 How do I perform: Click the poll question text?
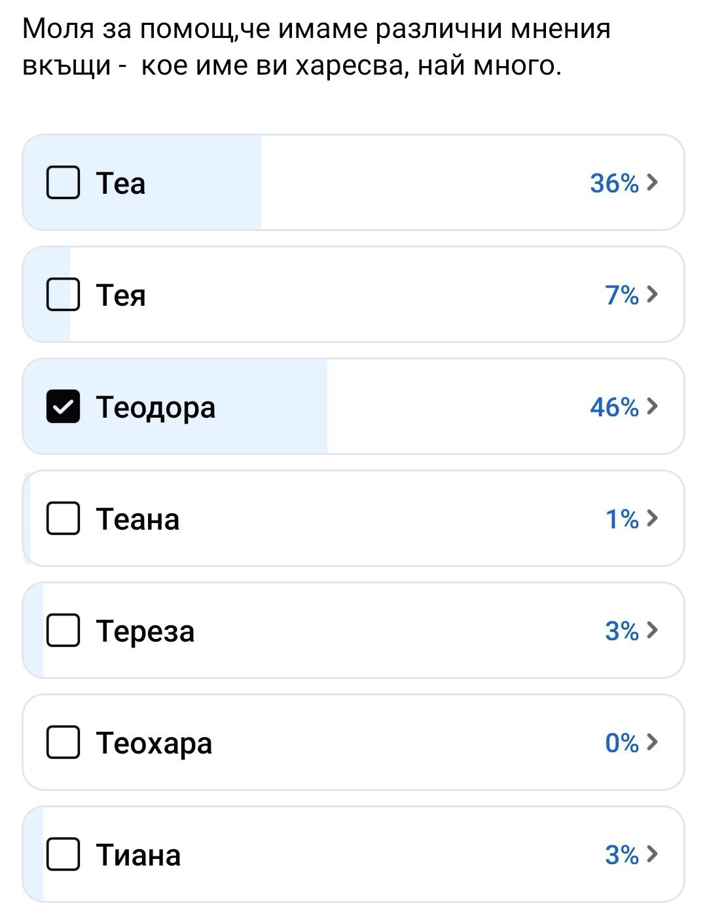316,47
